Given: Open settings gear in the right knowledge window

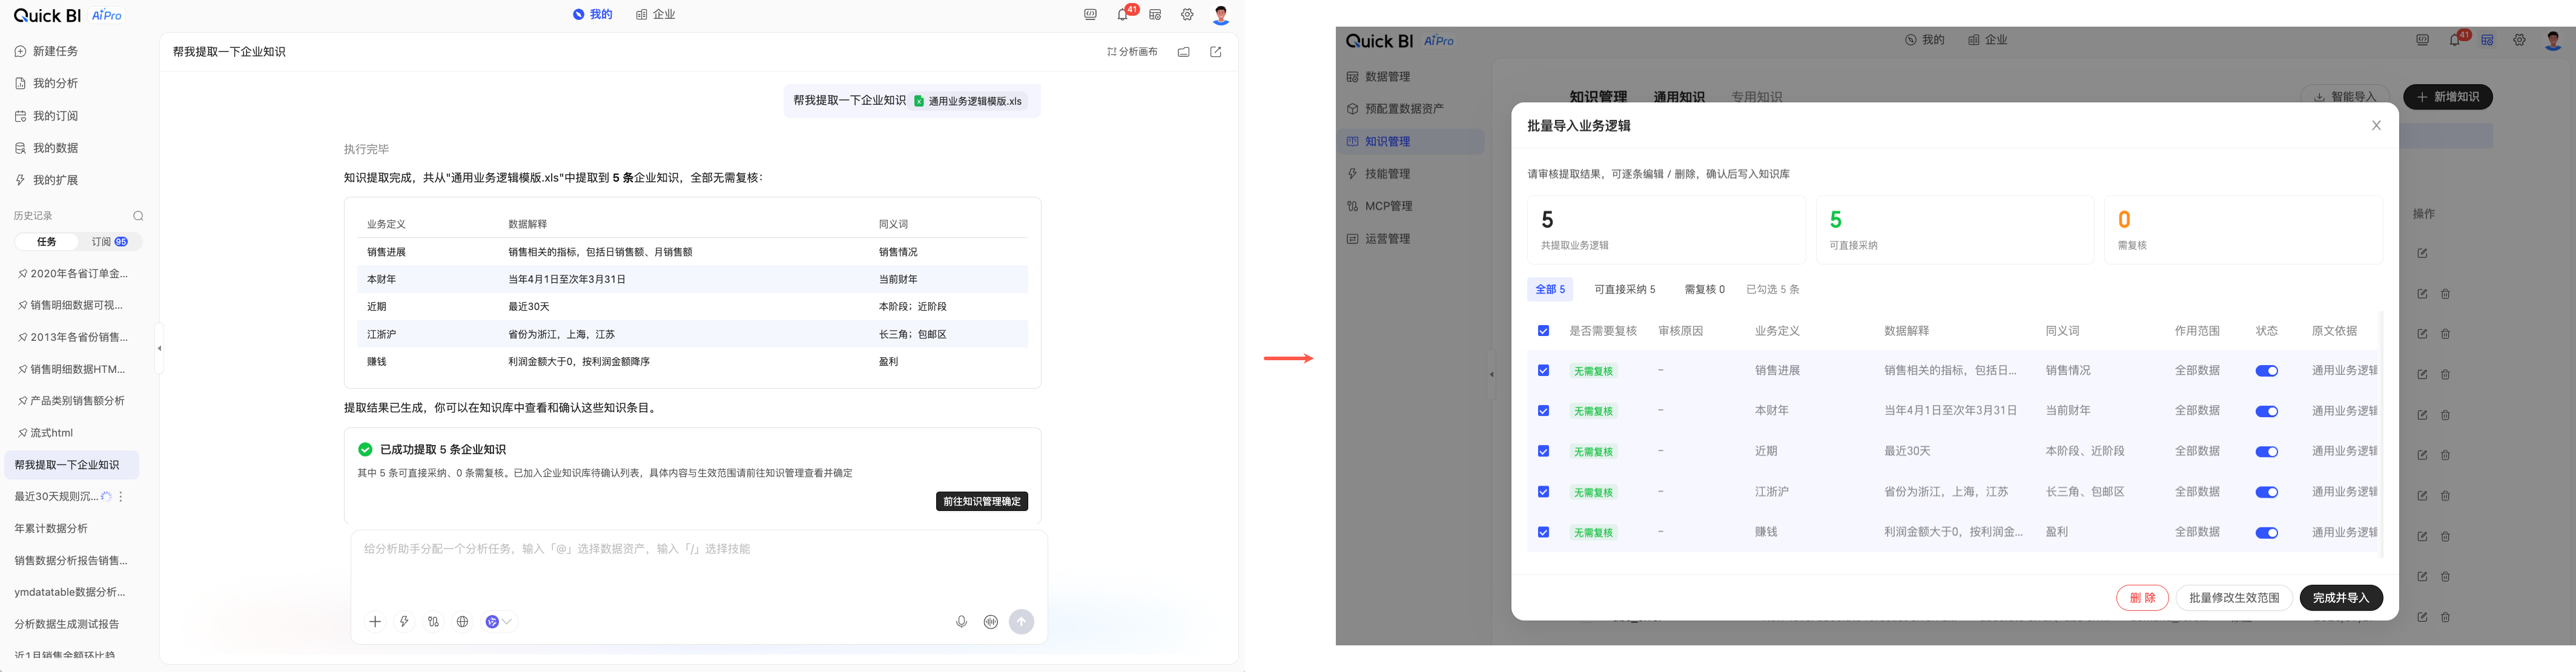Looking at the screenshot, I should 2519,40.
